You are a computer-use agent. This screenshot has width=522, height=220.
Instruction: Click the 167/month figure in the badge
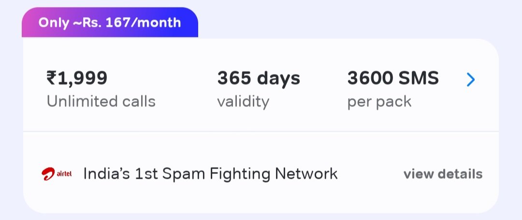(151, 23)
